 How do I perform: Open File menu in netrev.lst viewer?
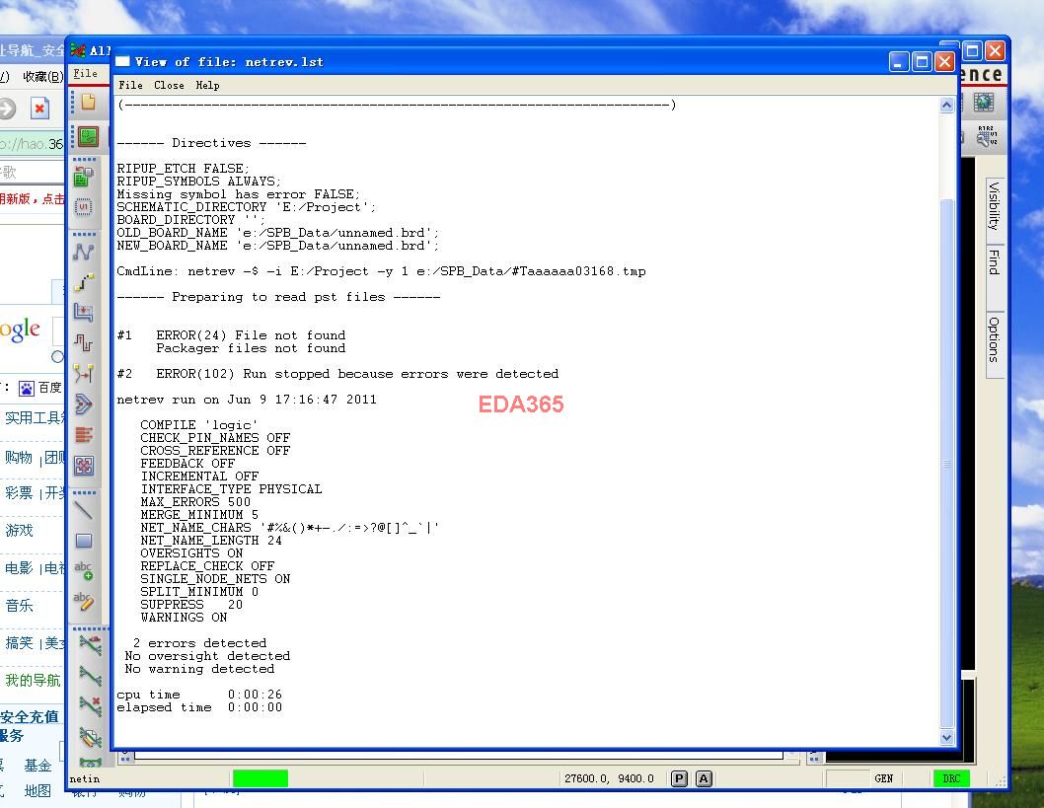click(130, 85)
